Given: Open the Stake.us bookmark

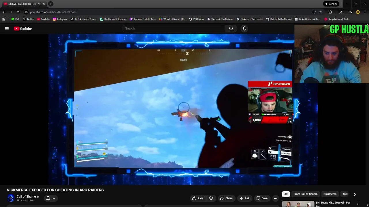Looking at the screenshot, I should click(250, 19).
